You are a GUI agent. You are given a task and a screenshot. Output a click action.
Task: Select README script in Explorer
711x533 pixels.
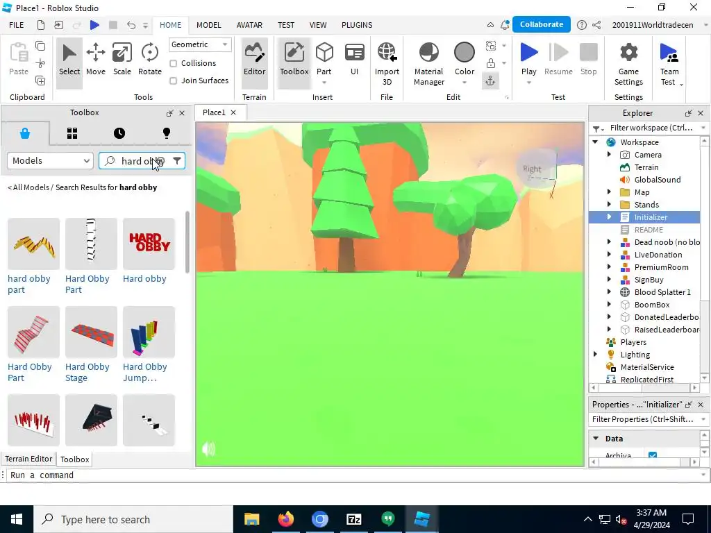click(649, 230)
